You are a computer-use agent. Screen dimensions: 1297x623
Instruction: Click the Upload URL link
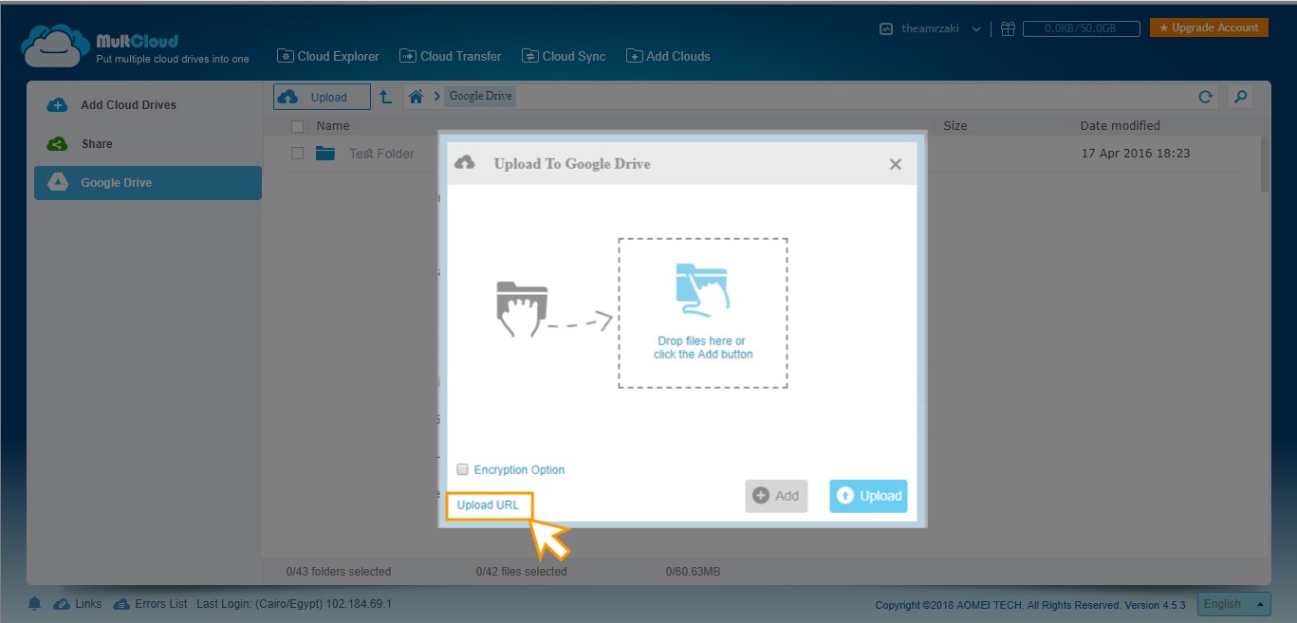488,505
